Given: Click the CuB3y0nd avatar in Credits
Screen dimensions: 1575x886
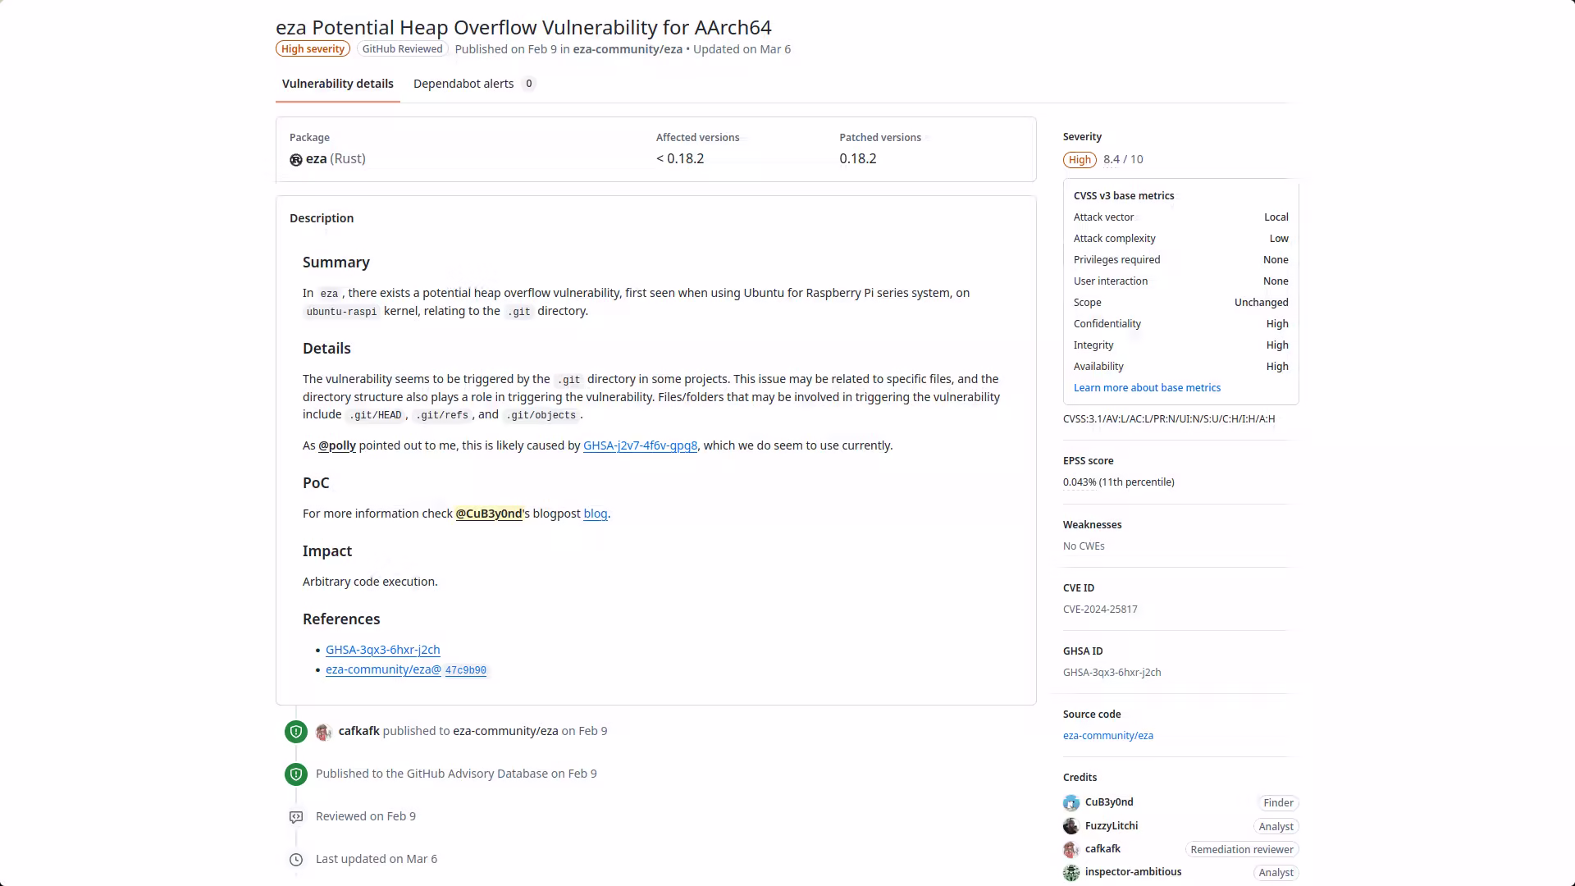Looking at the screenshot, I should (1071, 803).
